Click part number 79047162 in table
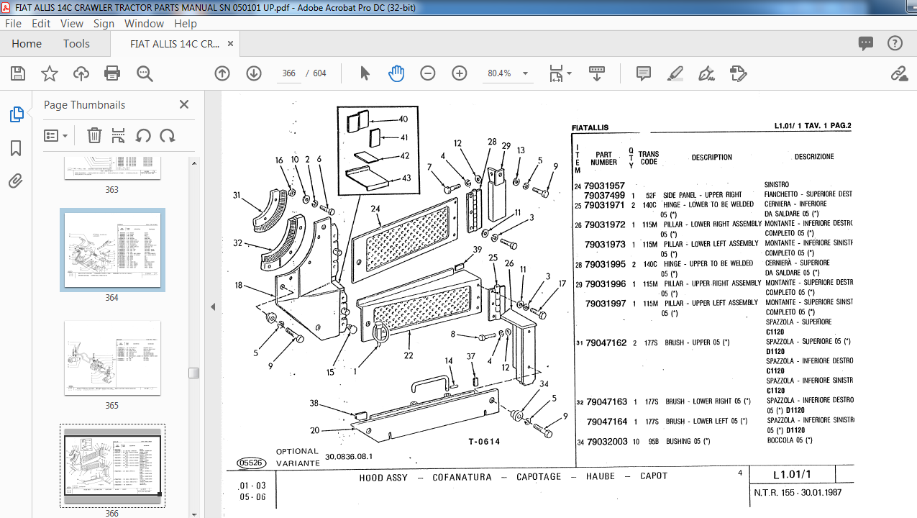Screen dimensions: 917x518 (x=606, y=343)
